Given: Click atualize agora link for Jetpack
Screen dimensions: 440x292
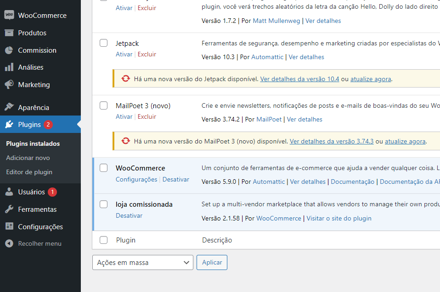Looking at the screenshot, I should coord(371,79).
